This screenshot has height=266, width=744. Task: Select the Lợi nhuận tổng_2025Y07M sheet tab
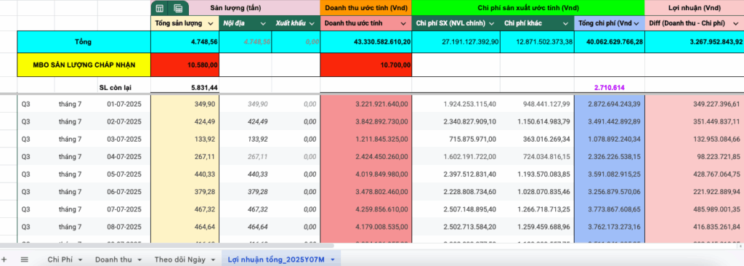click(277, 259)
